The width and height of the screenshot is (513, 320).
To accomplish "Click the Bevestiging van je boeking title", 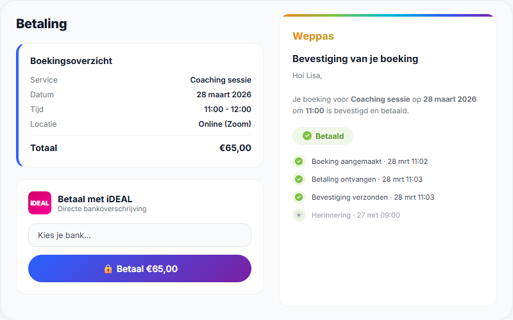I will coord(355,59).
